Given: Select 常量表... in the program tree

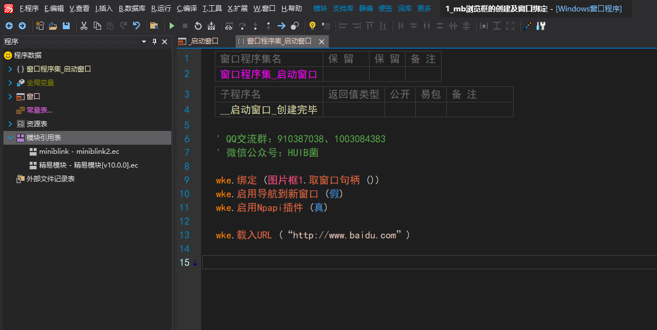Looking at the screenshot, I should (x=39, y=110).
